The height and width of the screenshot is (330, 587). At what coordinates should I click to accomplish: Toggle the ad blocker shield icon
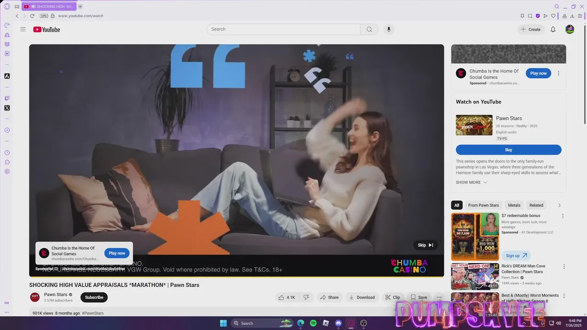click(x=538, y=16)
